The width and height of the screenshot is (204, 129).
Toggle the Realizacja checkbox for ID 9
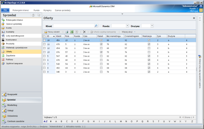click(149, 72)
